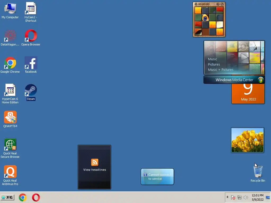The height and width of the screenshot is (203, 271).
Task: Click the RSS feed icon in headlines gadget
Action: click(94, 162)
